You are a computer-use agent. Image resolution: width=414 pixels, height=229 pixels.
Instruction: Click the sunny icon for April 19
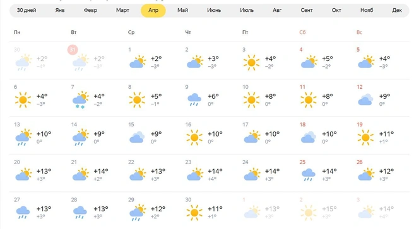coord(365,137)
